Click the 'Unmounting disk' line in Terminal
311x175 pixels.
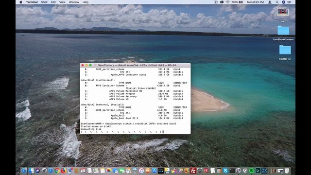point(91,129)
